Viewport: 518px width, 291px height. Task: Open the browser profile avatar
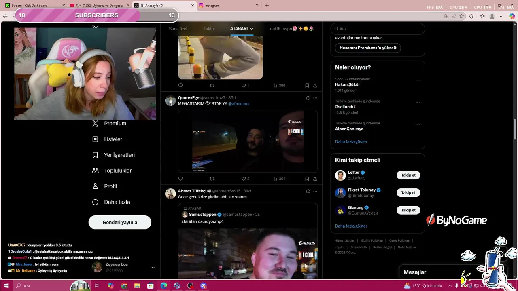(492, 16)
